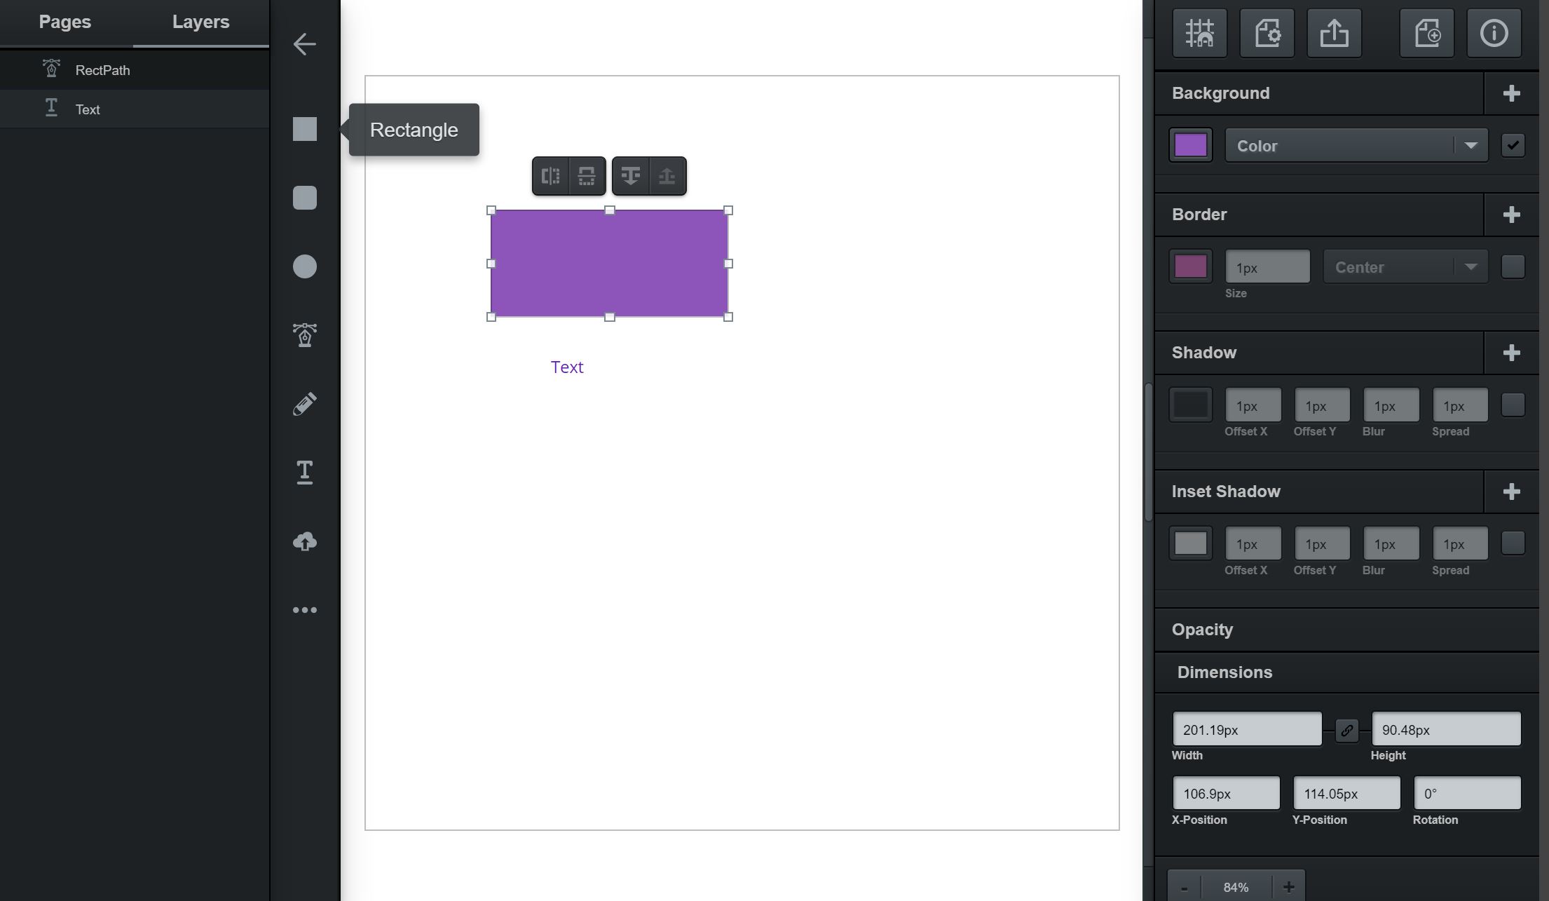Toggle the Border checkbox on/off
The width and height of the screenshot is (1549, 901).
point(1514,266)
